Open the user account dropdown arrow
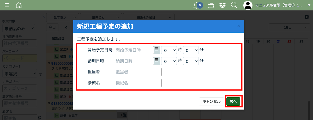 pyautogui.click(x=309, y=5)
